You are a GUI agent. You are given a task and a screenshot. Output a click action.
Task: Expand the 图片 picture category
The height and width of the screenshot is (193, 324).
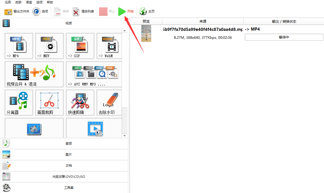pyautogui.click(x=64, y=155)
